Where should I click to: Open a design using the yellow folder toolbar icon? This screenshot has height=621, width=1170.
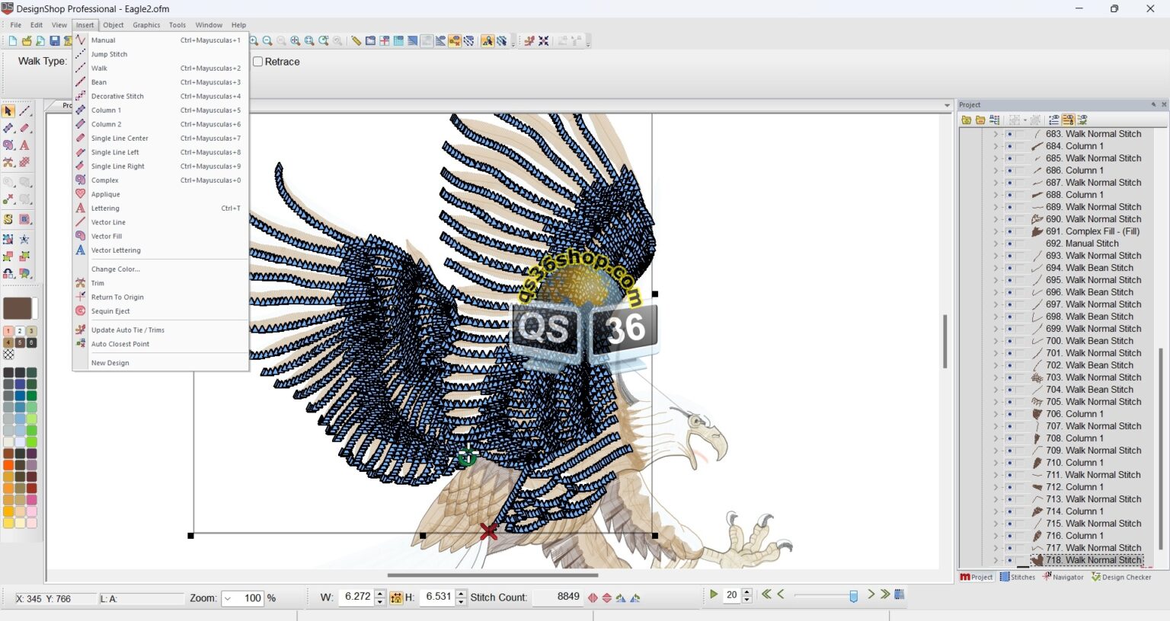25,40
